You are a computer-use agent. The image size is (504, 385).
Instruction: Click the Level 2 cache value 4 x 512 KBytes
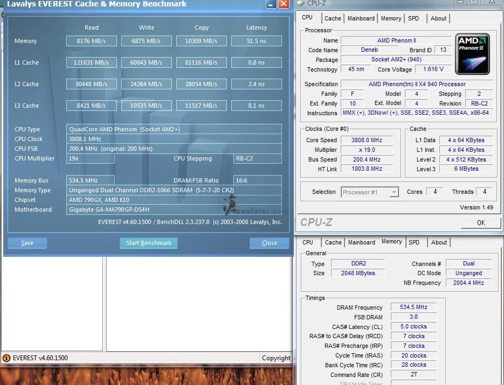pyautogui.click(x=466, y=159)
